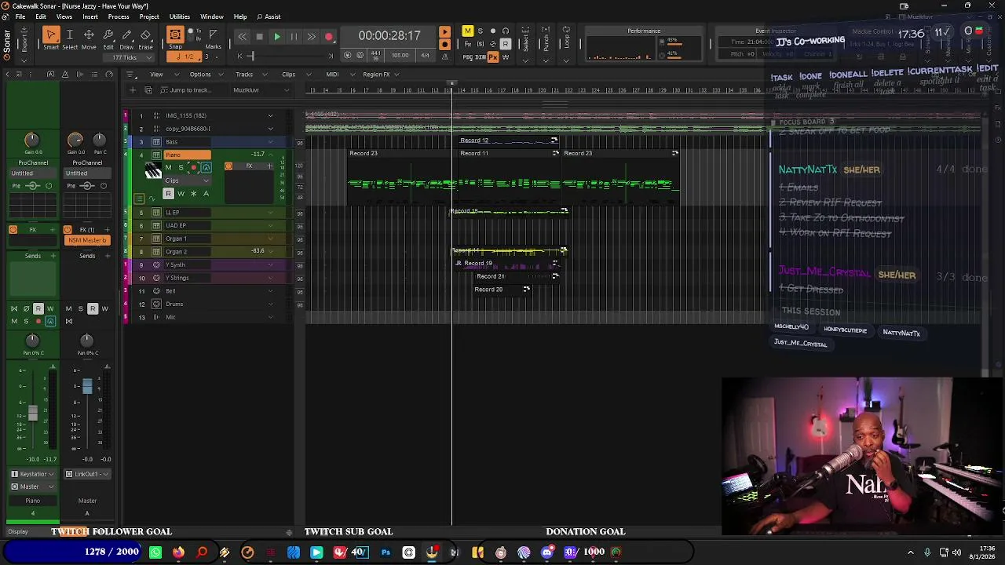Open Photoshop from the taskbar

pos(386,552)
